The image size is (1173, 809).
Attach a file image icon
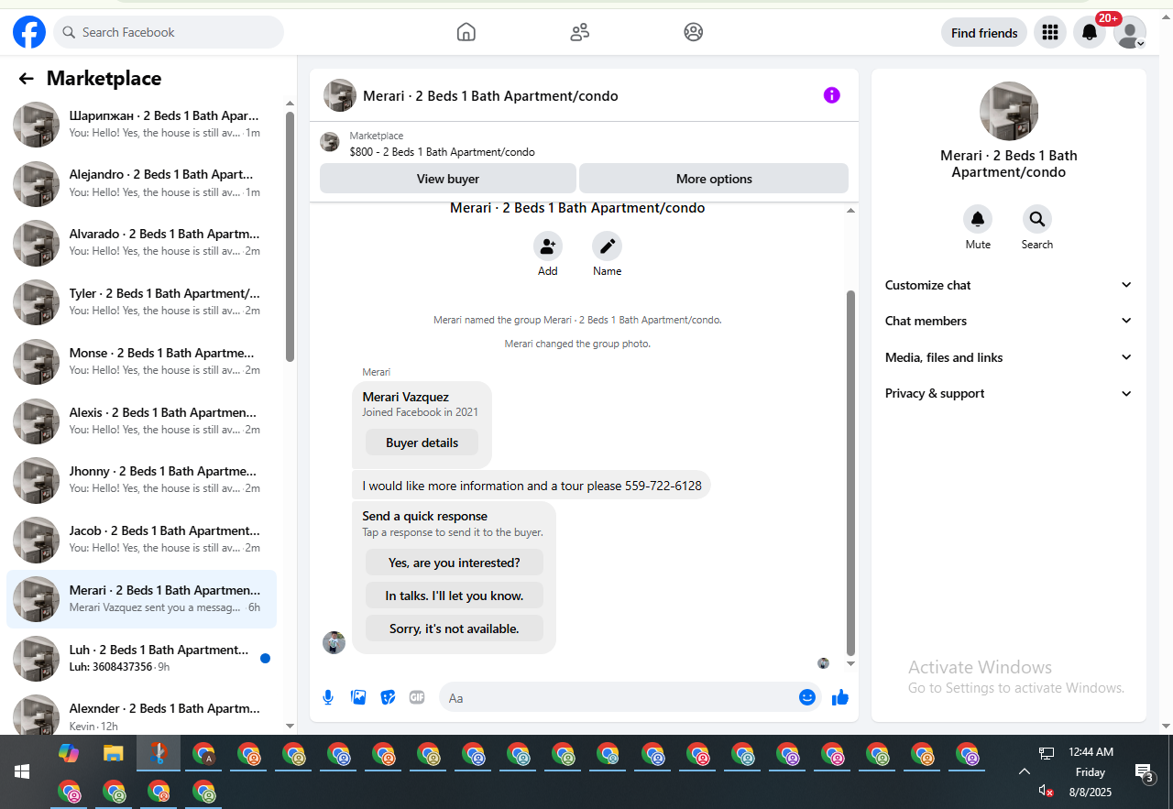358,697
